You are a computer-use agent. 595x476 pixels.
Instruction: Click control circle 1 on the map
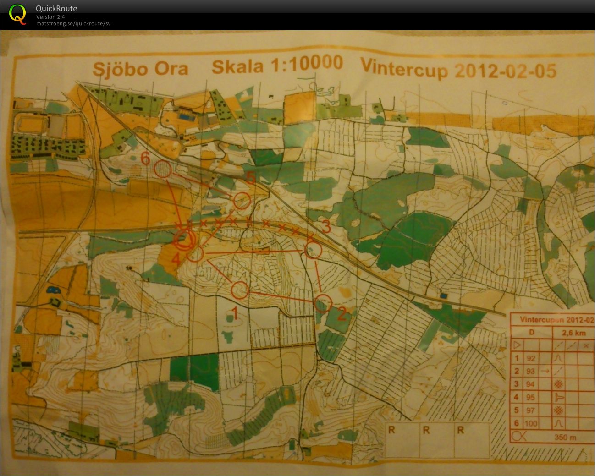point(240,290)
